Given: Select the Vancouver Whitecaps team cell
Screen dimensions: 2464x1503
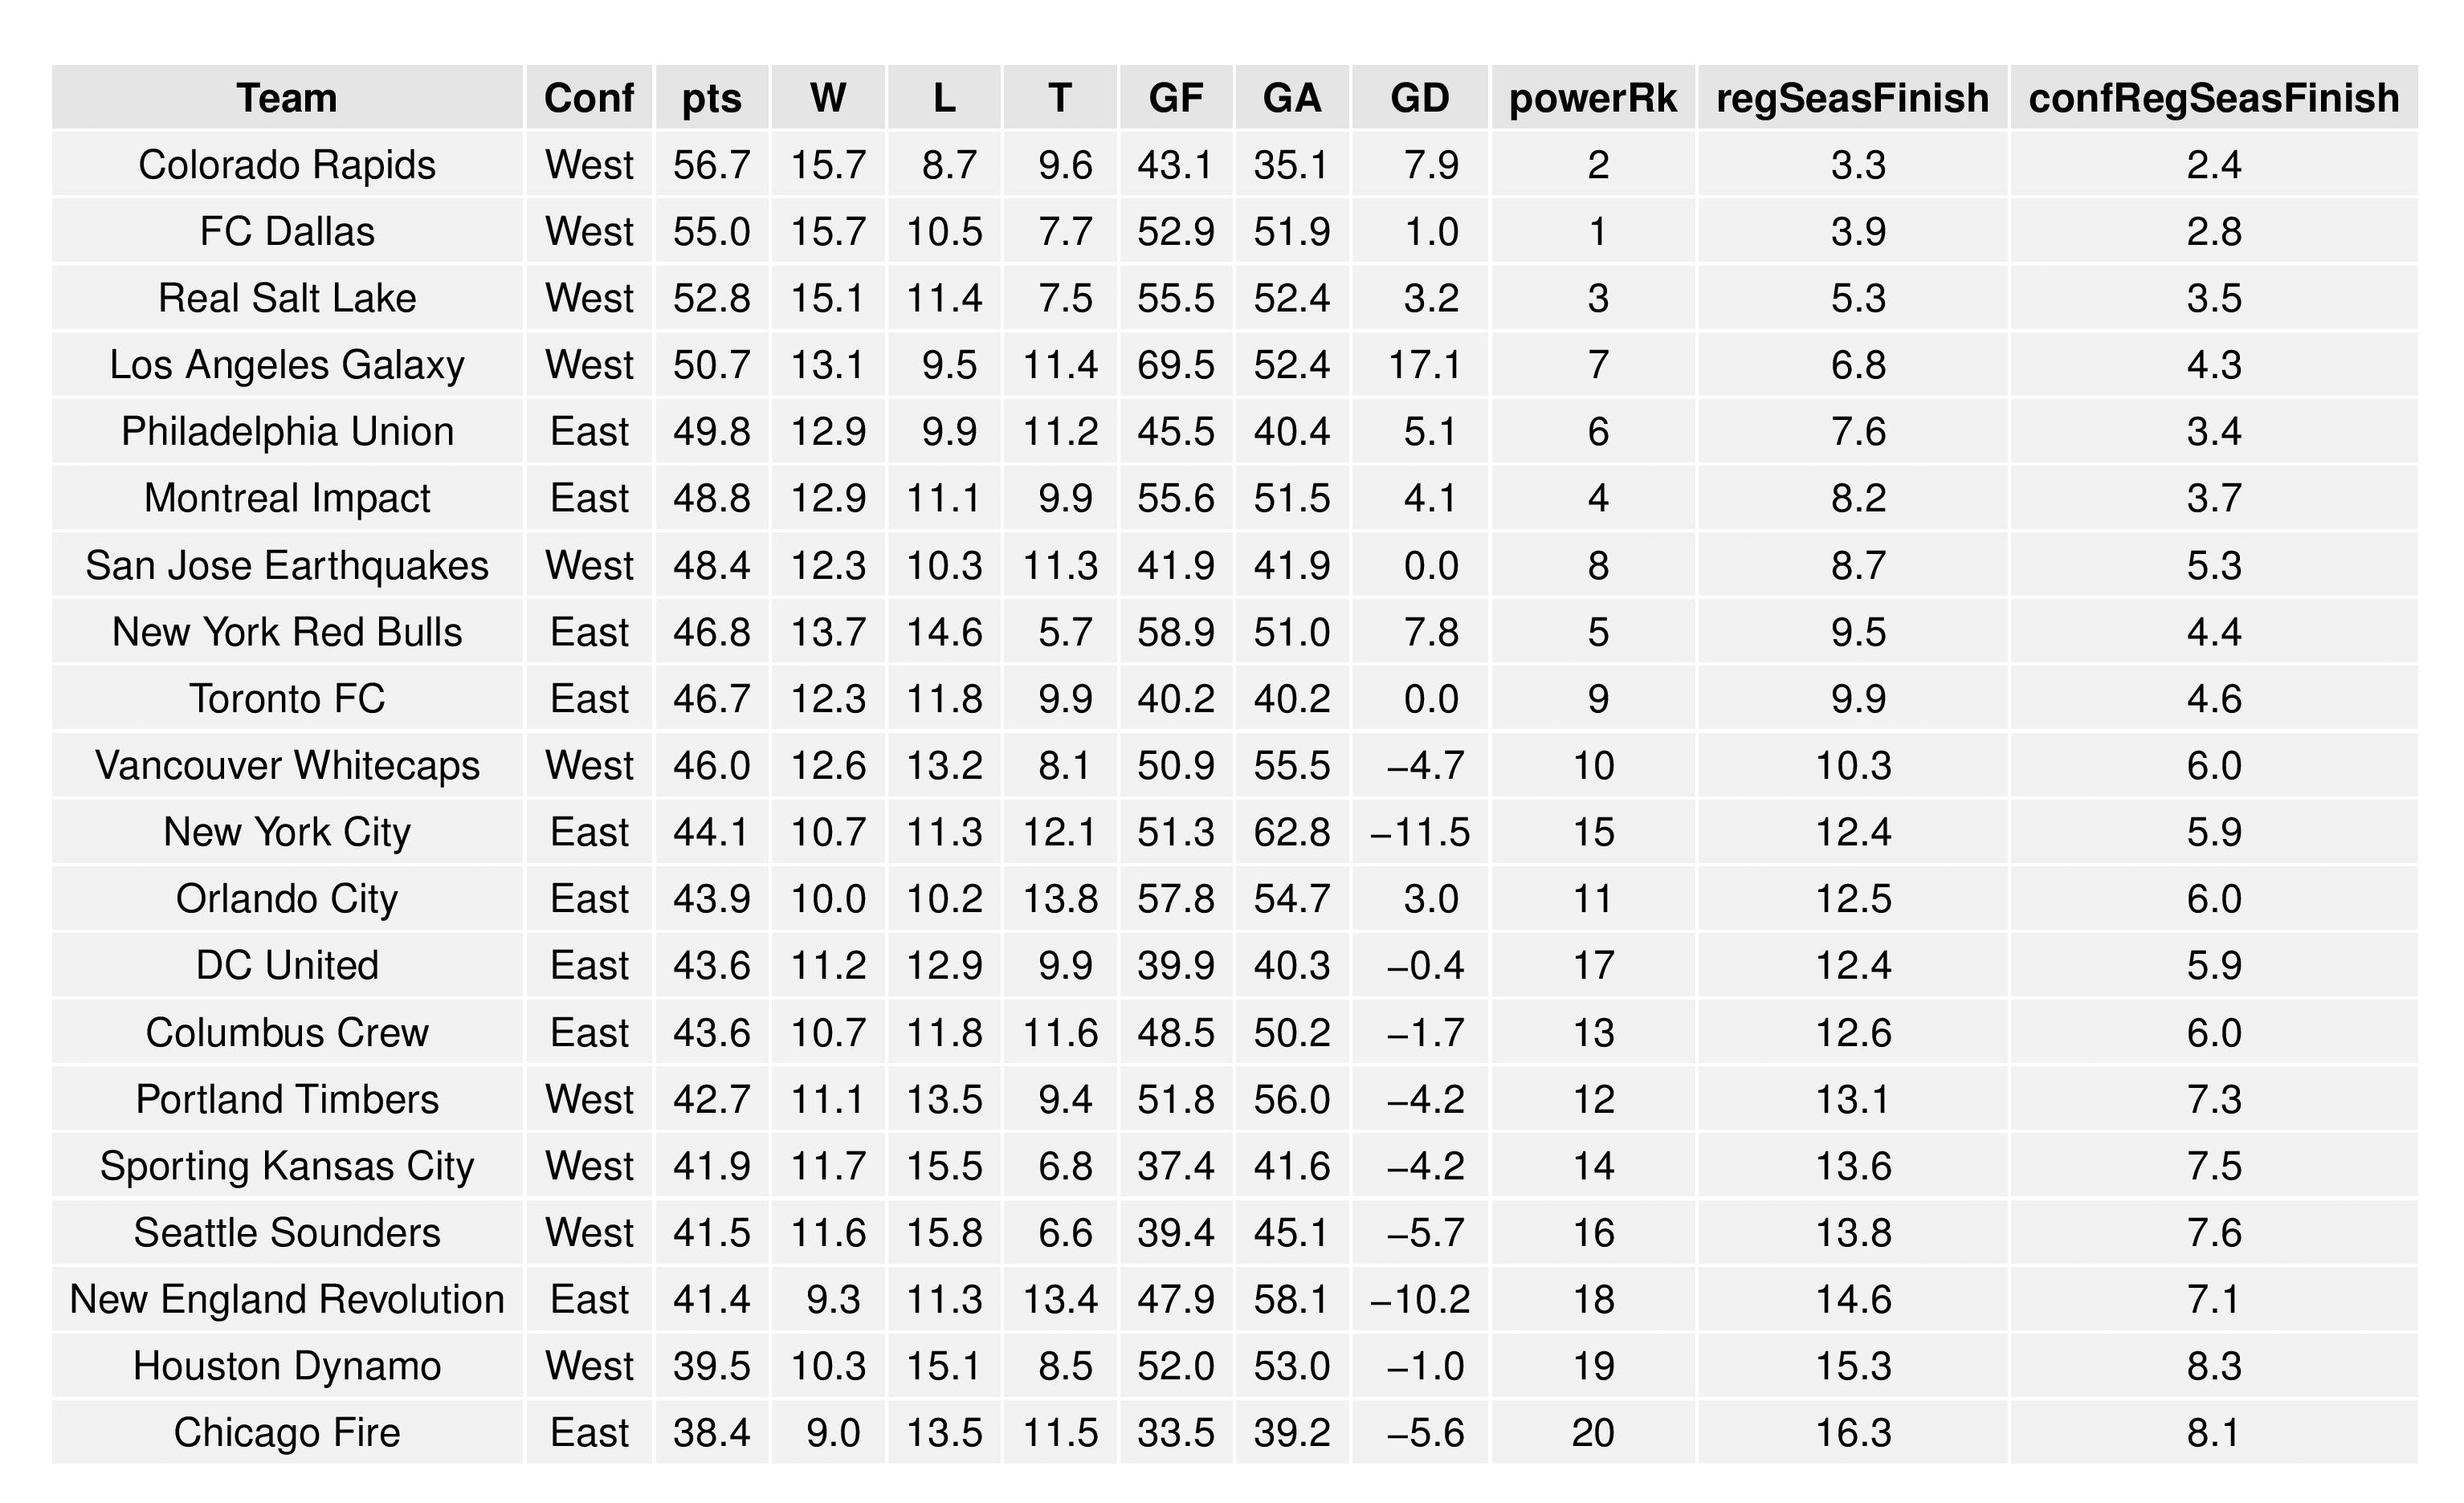Looking at the screenshot, I should 287,766.
